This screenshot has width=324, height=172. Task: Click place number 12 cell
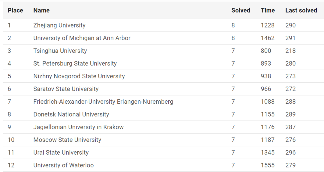pyautogui.click(x=11, y=165)
